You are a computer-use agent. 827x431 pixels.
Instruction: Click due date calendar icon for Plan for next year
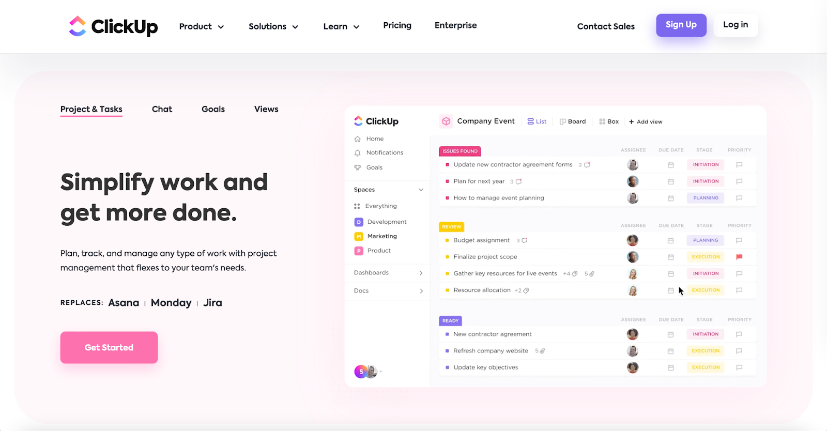click(x=671, y=182)
